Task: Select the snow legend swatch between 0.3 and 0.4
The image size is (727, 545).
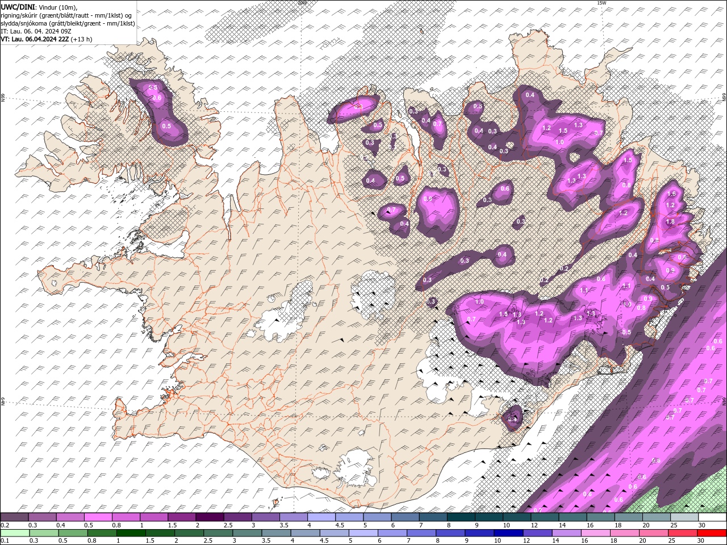Action: pos(43,517)
